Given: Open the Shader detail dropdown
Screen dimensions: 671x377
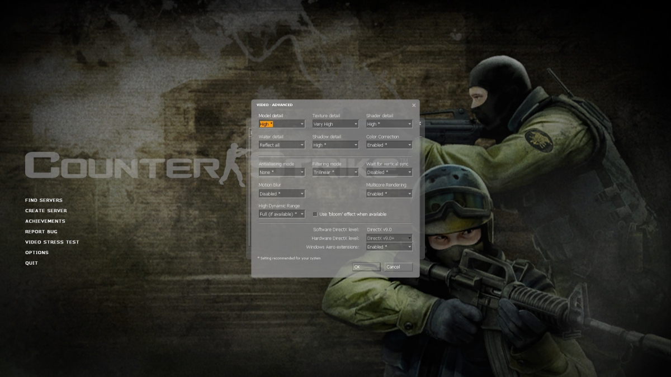Looking at the screenshot, I should [389, 124].
